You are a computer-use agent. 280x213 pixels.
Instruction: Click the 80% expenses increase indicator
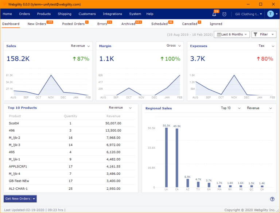click(x=265, y=59)
